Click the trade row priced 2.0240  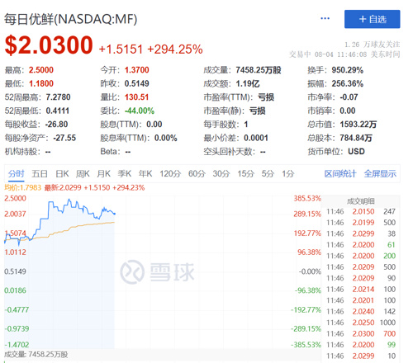361,312
